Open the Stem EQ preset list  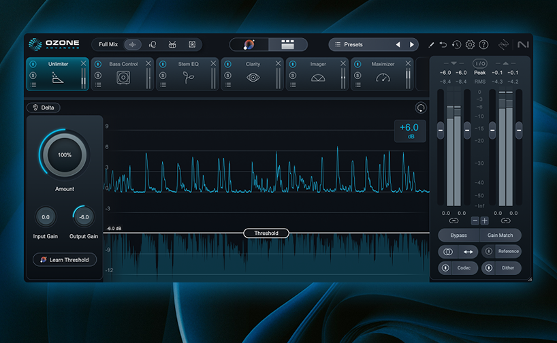(163, 85)
